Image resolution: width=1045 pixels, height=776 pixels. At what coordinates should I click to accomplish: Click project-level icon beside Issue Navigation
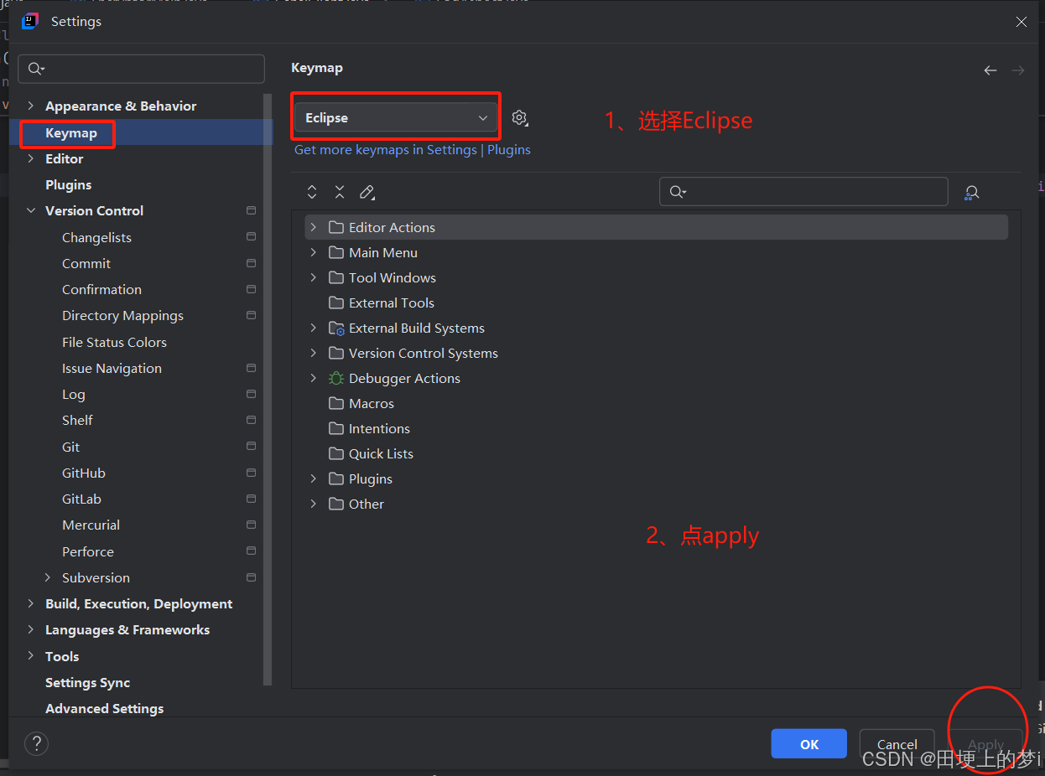coord(251,368)
